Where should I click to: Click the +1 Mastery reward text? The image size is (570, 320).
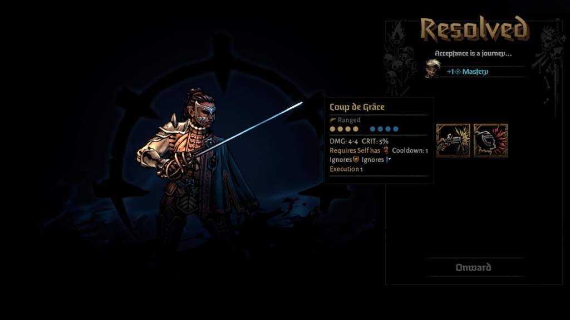[x=468, y=72]
